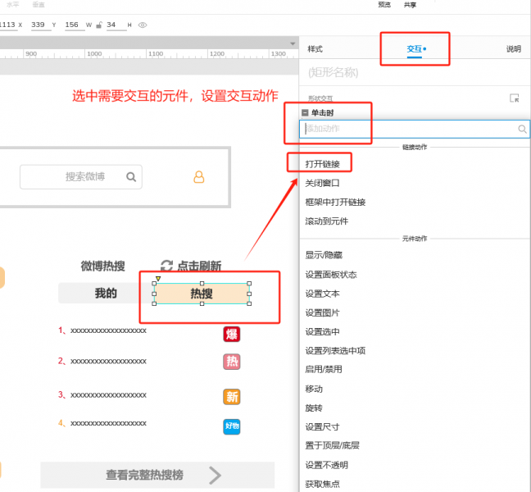Click the 添加动作 search field
Image resolution: width=531 pixels, height=492 pixels.
click(x=415, y=129)
